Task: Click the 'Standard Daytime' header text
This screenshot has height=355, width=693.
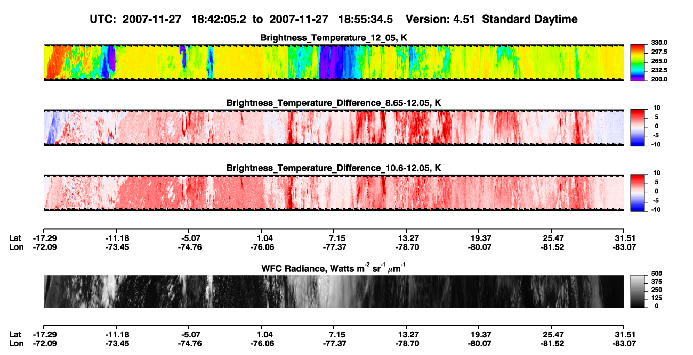Action: 529,19
